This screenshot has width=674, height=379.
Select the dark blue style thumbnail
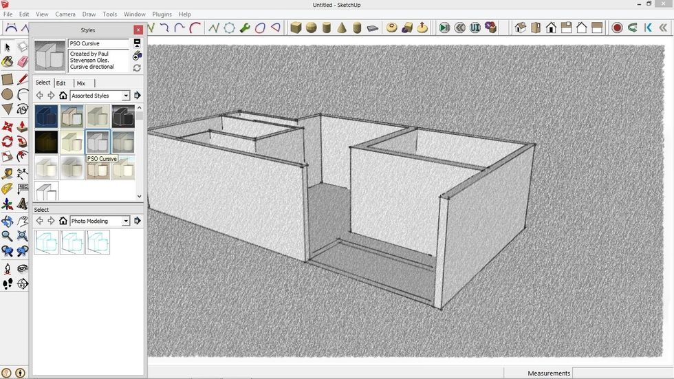tap(46, 116)
